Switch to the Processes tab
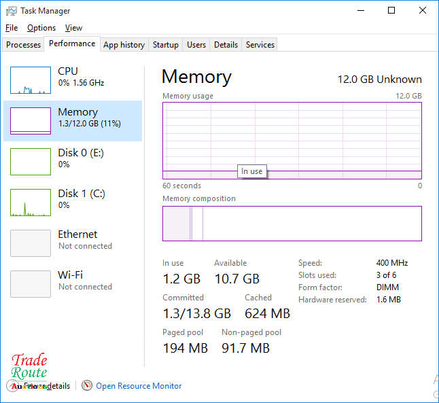Screen dimensions: 439x403 click(24, 45)
